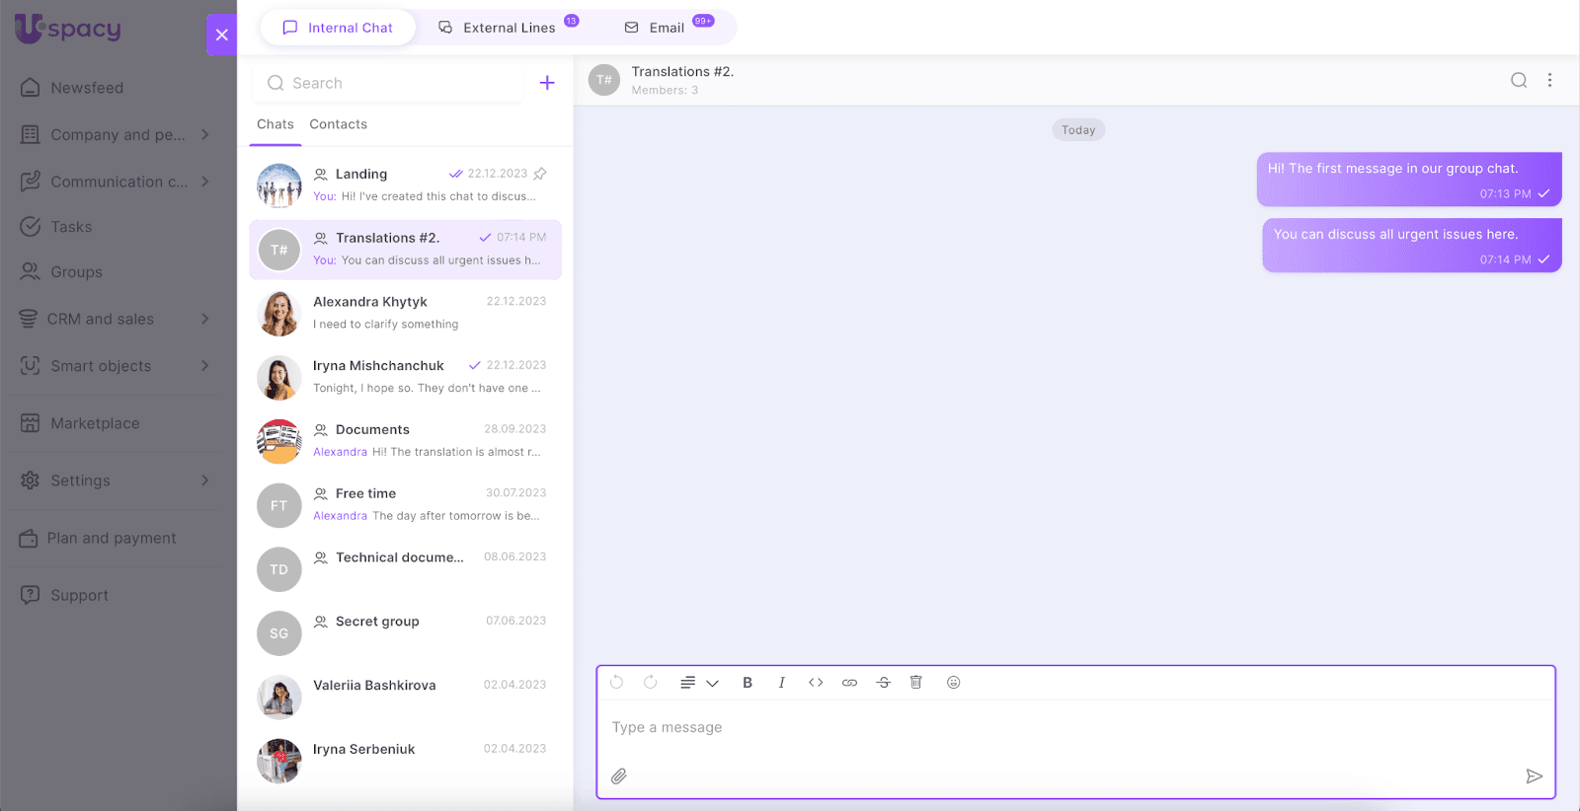Image resolution: width=1580 pixels, height=811 pixels.
Task: Click the attach file paperclip icon
Action: pyautogui.click(x=619, y=776)
